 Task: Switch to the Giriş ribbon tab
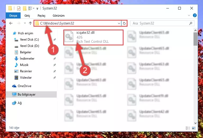(x=27, y=16)
